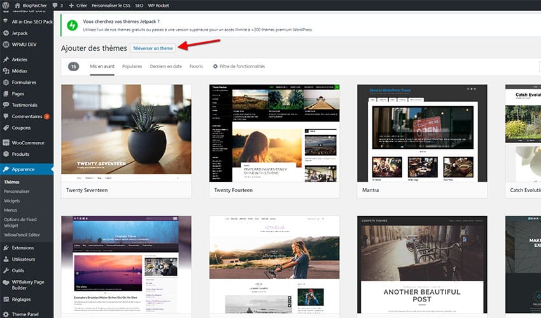Open the Thèmes submenu item
The image size is (541, 318).
point(11,182)
